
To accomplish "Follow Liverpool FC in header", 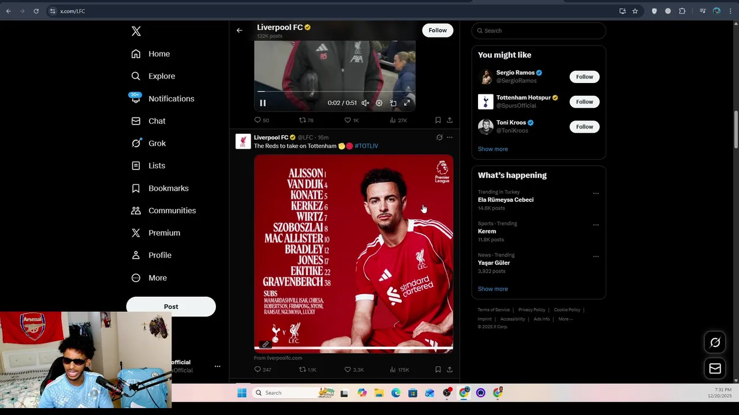I will pos(438,31).
